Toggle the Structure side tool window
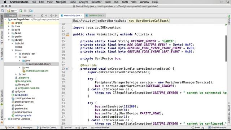The image size is (231, 130). click(x=2, y=38)
